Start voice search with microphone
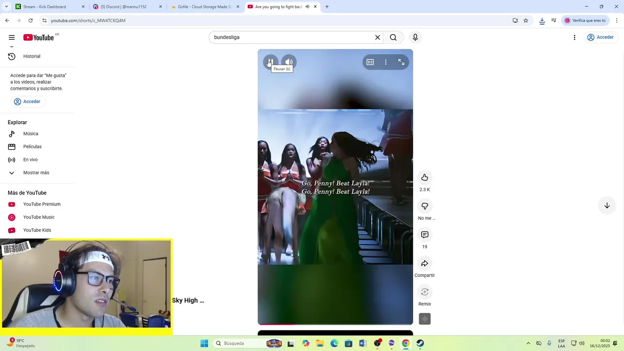The height and width of the screenshot is (351, 624). (415, 38)
